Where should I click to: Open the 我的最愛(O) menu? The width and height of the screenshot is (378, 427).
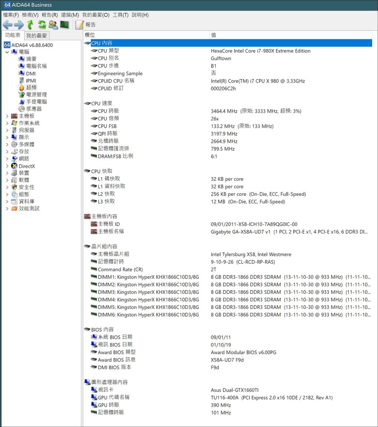(x=95, y=15)
